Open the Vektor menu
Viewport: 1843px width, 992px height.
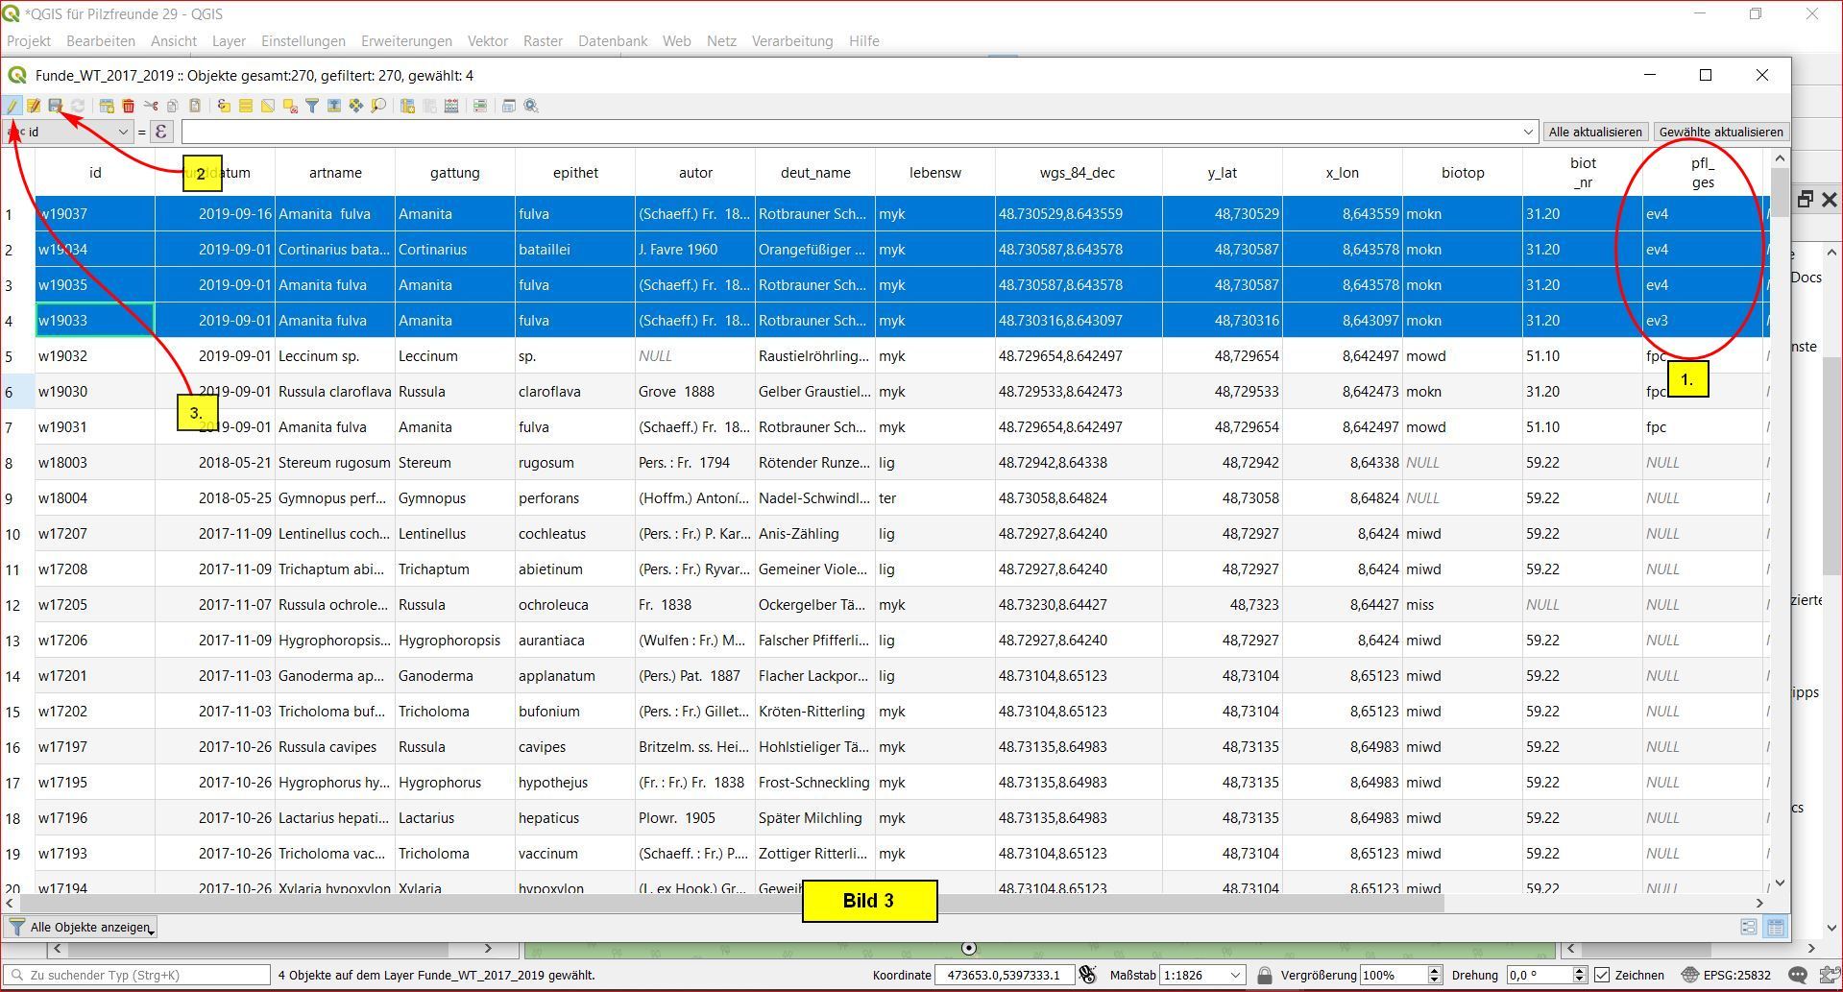coord(487,41)
